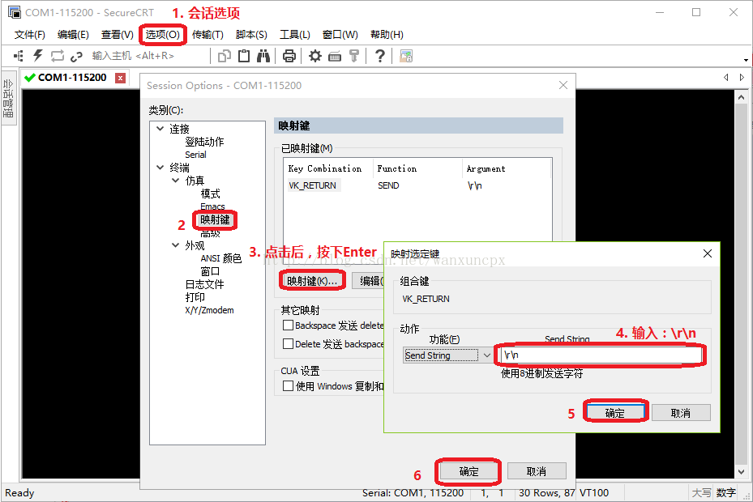The image size is (753, 502).
Task: Click 取消 in the Session Options dialog
Action: [537, 471]
